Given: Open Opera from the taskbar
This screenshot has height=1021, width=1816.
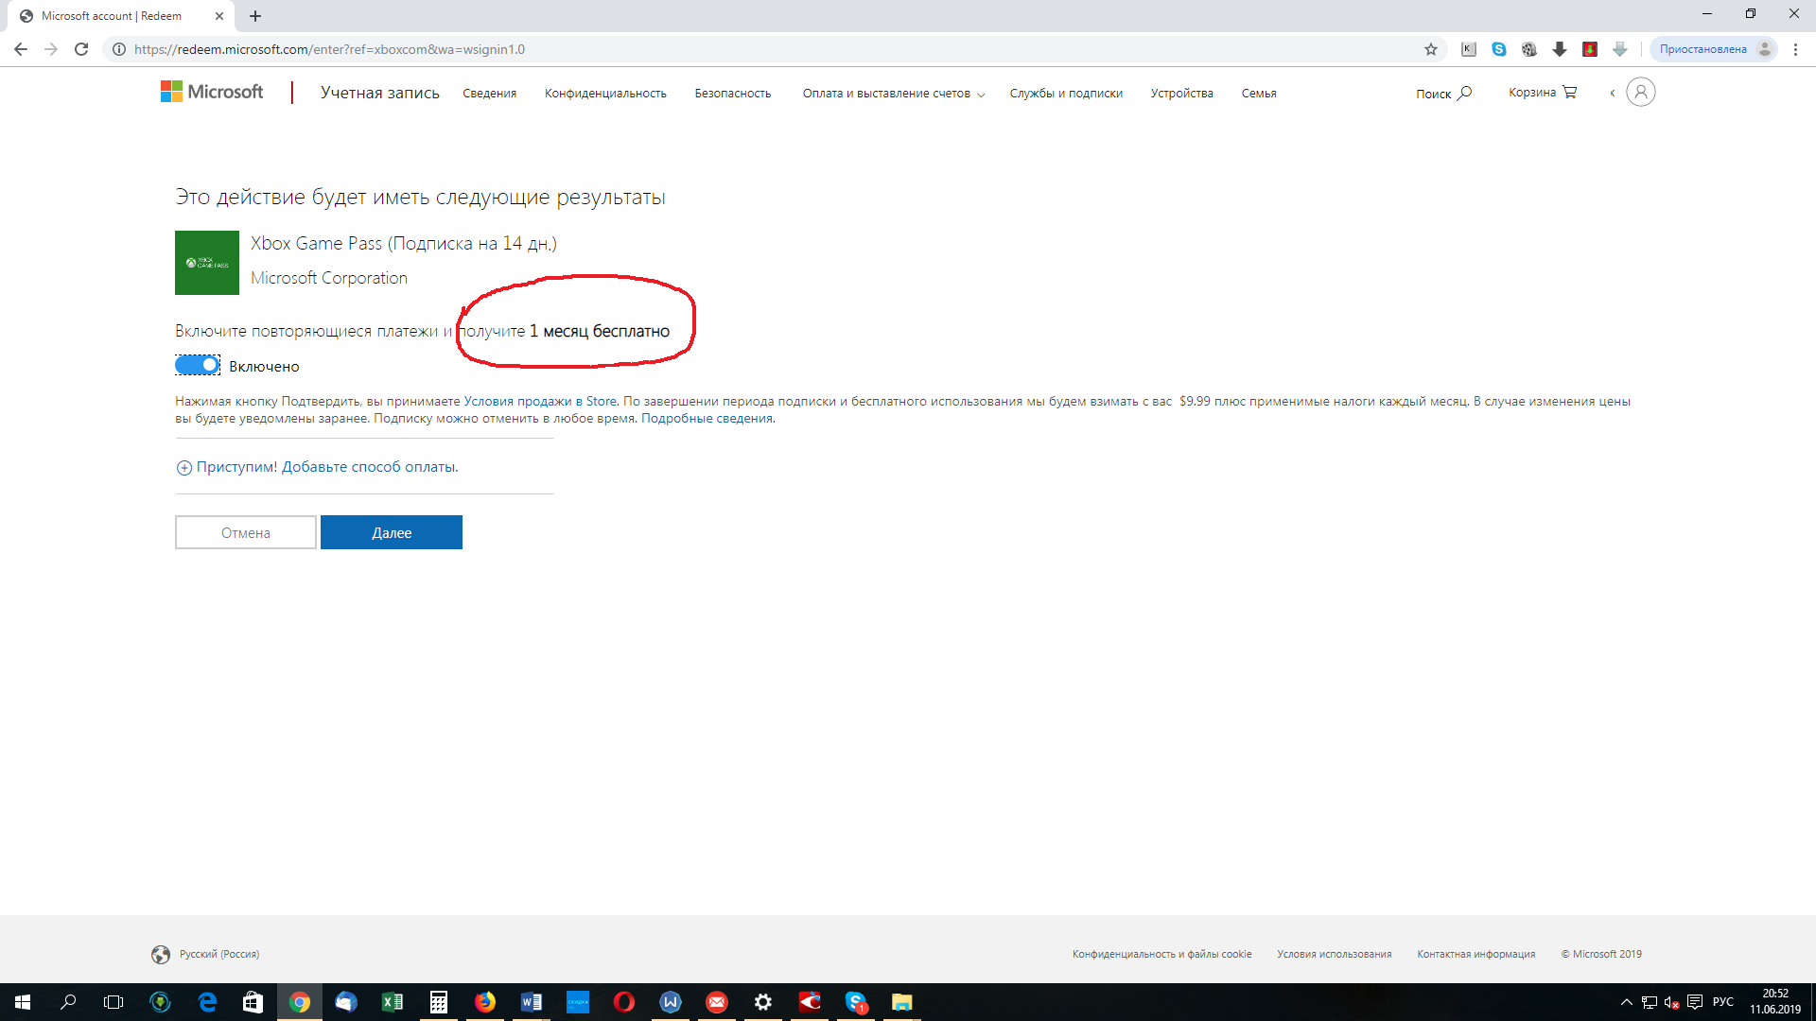Looking at the screenshot, I should coord(624,1002).
